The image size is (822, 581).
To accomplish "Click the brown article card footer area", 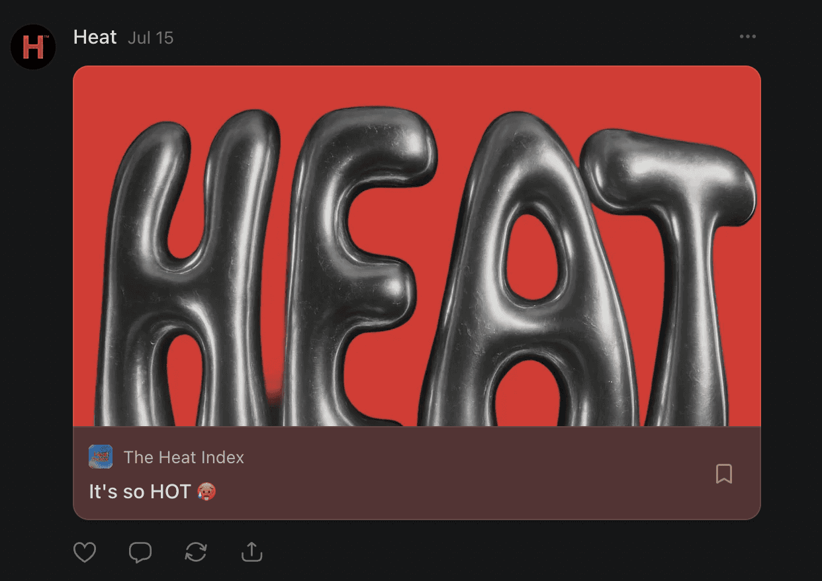I will 417,473.
